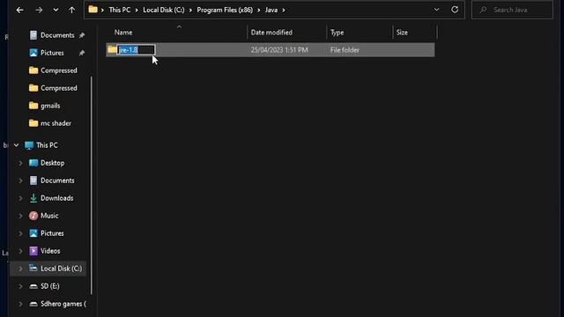
Task: Expand Music node in tree
Action: click(x=20, y=216)
